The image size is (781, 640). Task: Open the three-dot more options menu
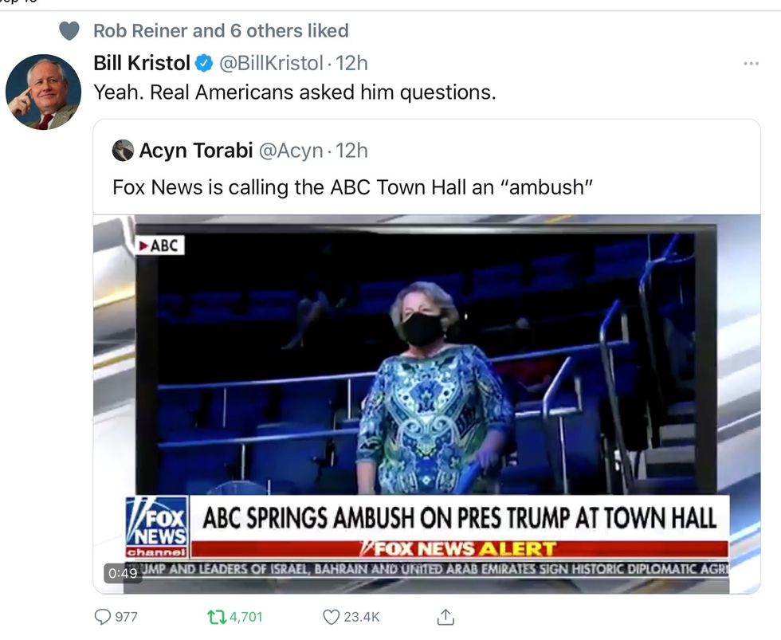coord(750,64)
